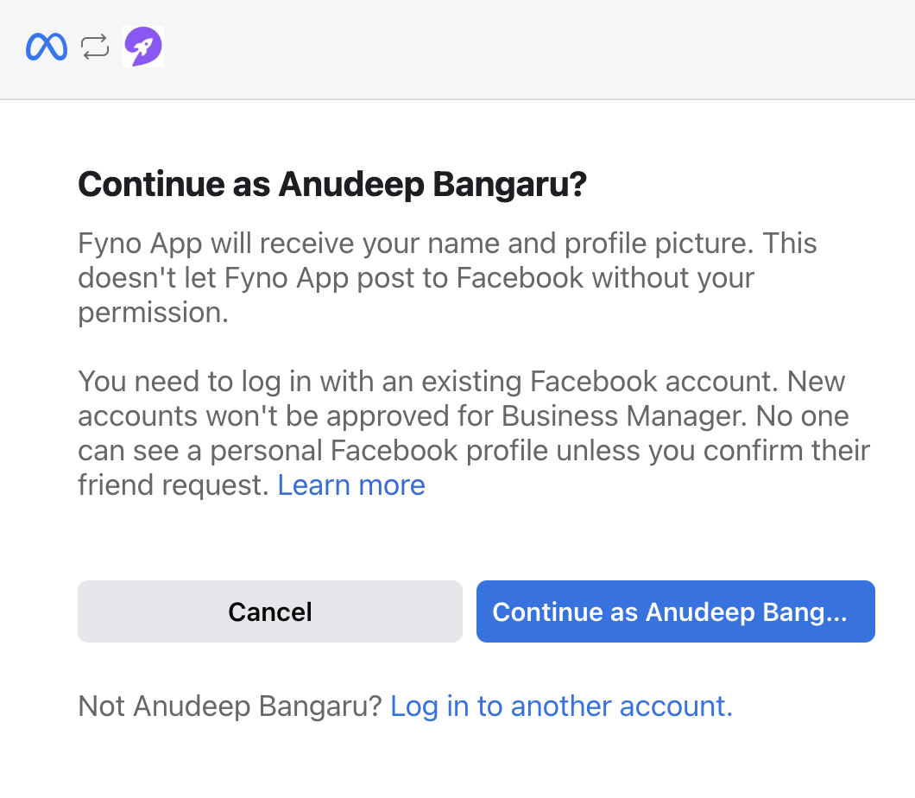Click the two-arrow exchange icon in header
This screenshot has width=915, height=798.
[95, 47]
